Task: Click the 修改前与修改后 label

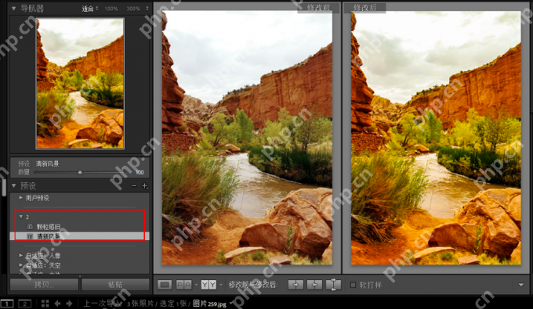Action: (253, 285)
